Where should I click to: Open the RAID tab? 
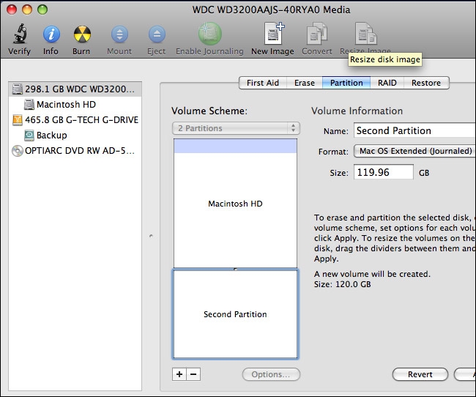tap(387, 83)
